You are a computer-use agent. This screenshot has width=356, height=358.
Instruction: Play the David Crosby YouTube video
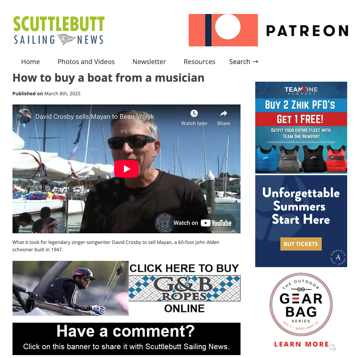pos(127,169)
